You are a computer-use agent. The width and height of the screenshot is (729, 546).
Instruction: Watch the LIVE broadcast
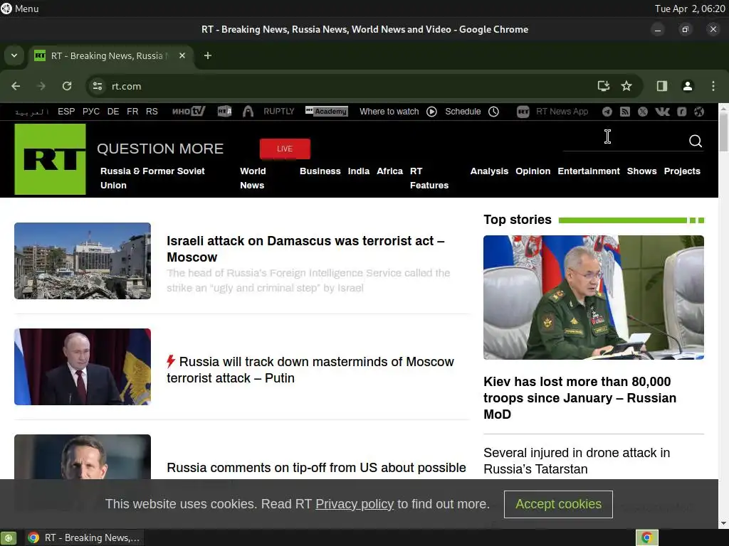pyautogui.click(x=285, y=149)
